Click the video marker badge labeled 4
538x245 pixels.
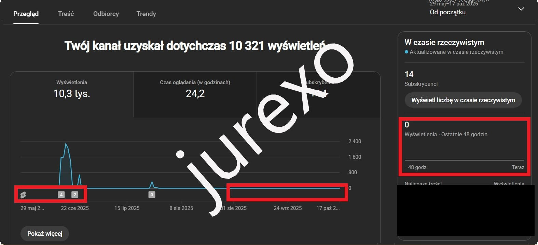coord(61,195)
